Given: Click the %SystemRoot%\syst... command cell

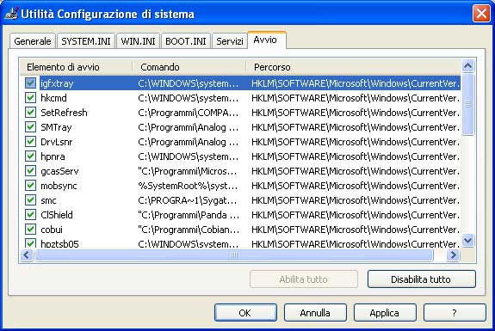Looking at the screenshot, I should (188, 186).
